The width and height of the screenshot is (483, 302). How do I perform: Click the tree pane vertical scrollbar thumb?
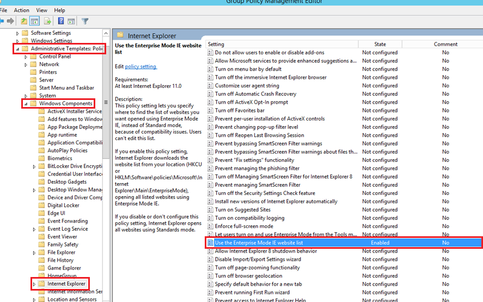point(106,102)
